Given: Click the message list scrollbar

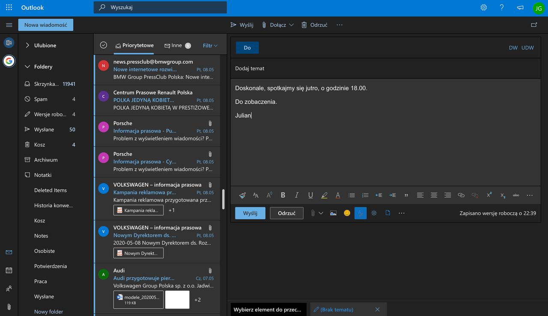Looking at the screenshot, I should coord(223,199).
